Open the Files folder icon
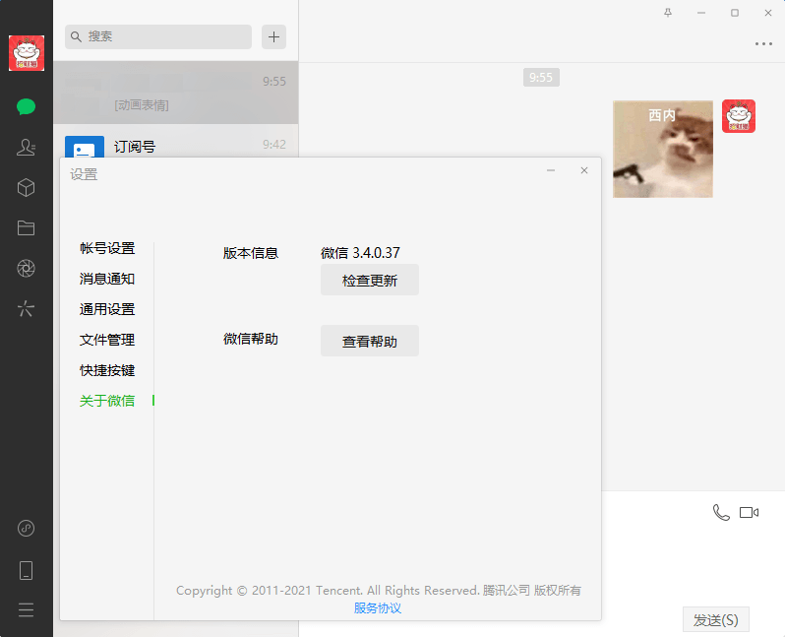Screen dimensions: 785x637 (x=27, y=228)
